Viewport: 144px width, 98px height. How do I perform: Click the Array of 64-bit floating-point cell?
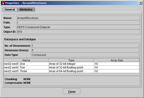click(71, 71)
